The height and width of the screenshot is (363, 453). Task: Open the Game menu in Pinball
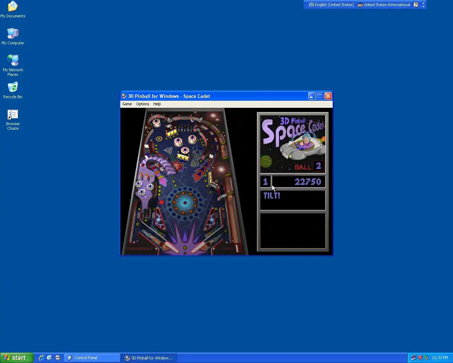127,104
